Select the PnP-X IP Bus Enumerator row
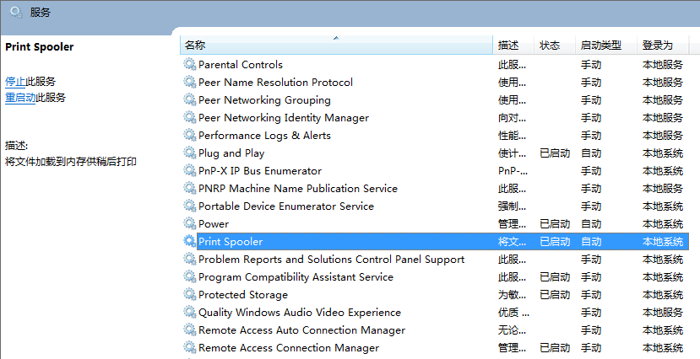 pos(260,171)
